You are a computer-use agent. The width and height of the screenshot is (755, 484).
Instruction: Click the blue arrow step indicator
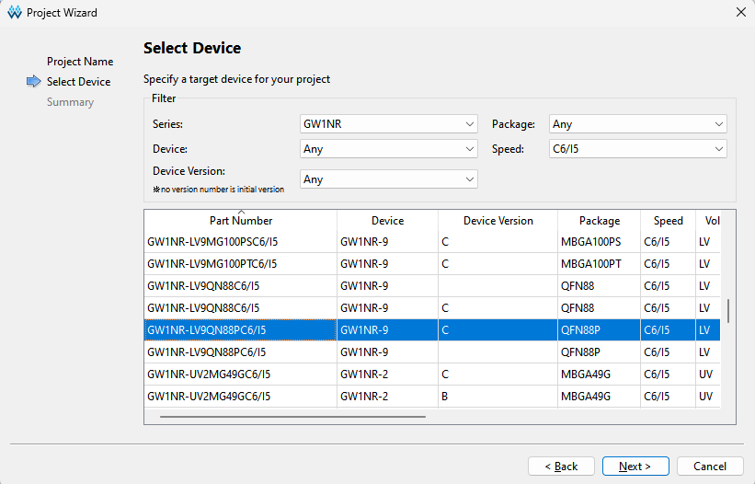(x=34, y=82)
